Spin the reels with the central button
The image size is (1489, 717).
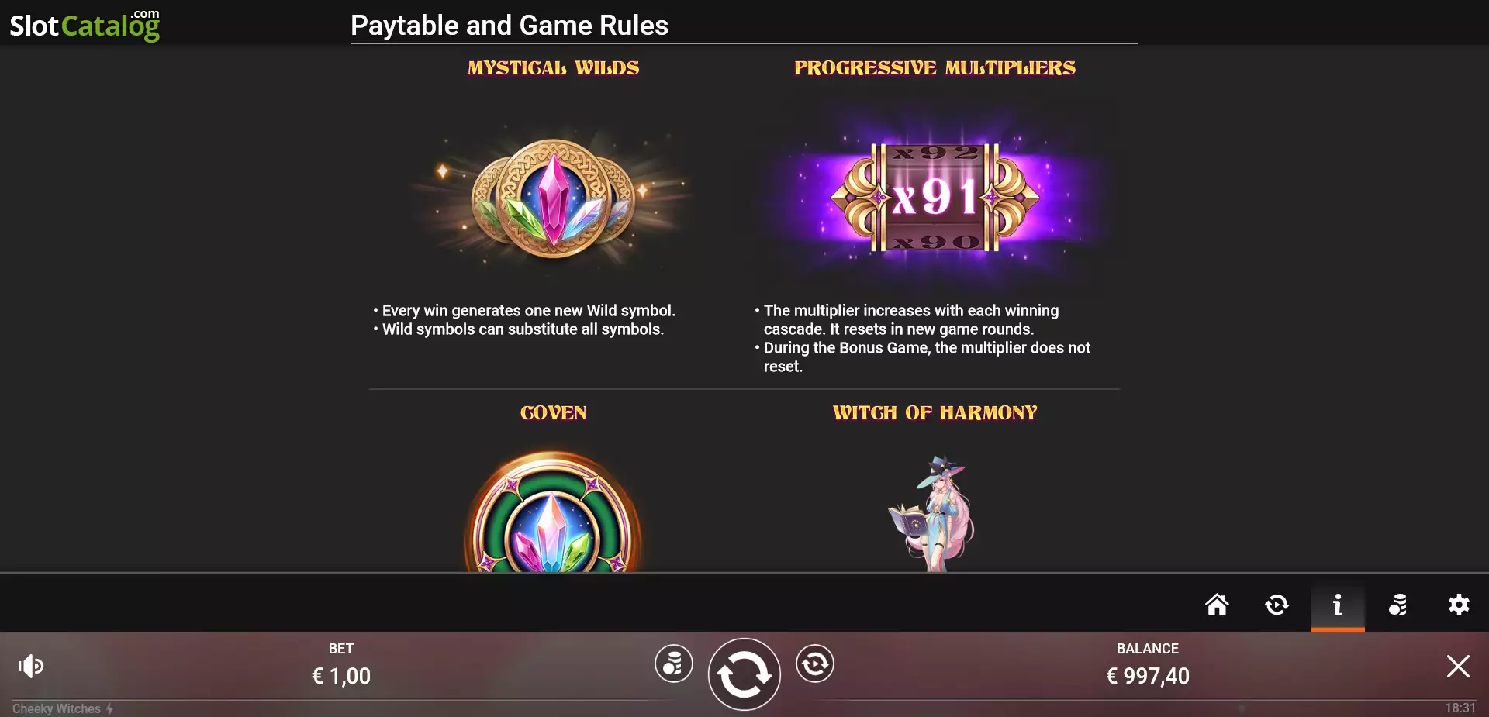[744, 674]
